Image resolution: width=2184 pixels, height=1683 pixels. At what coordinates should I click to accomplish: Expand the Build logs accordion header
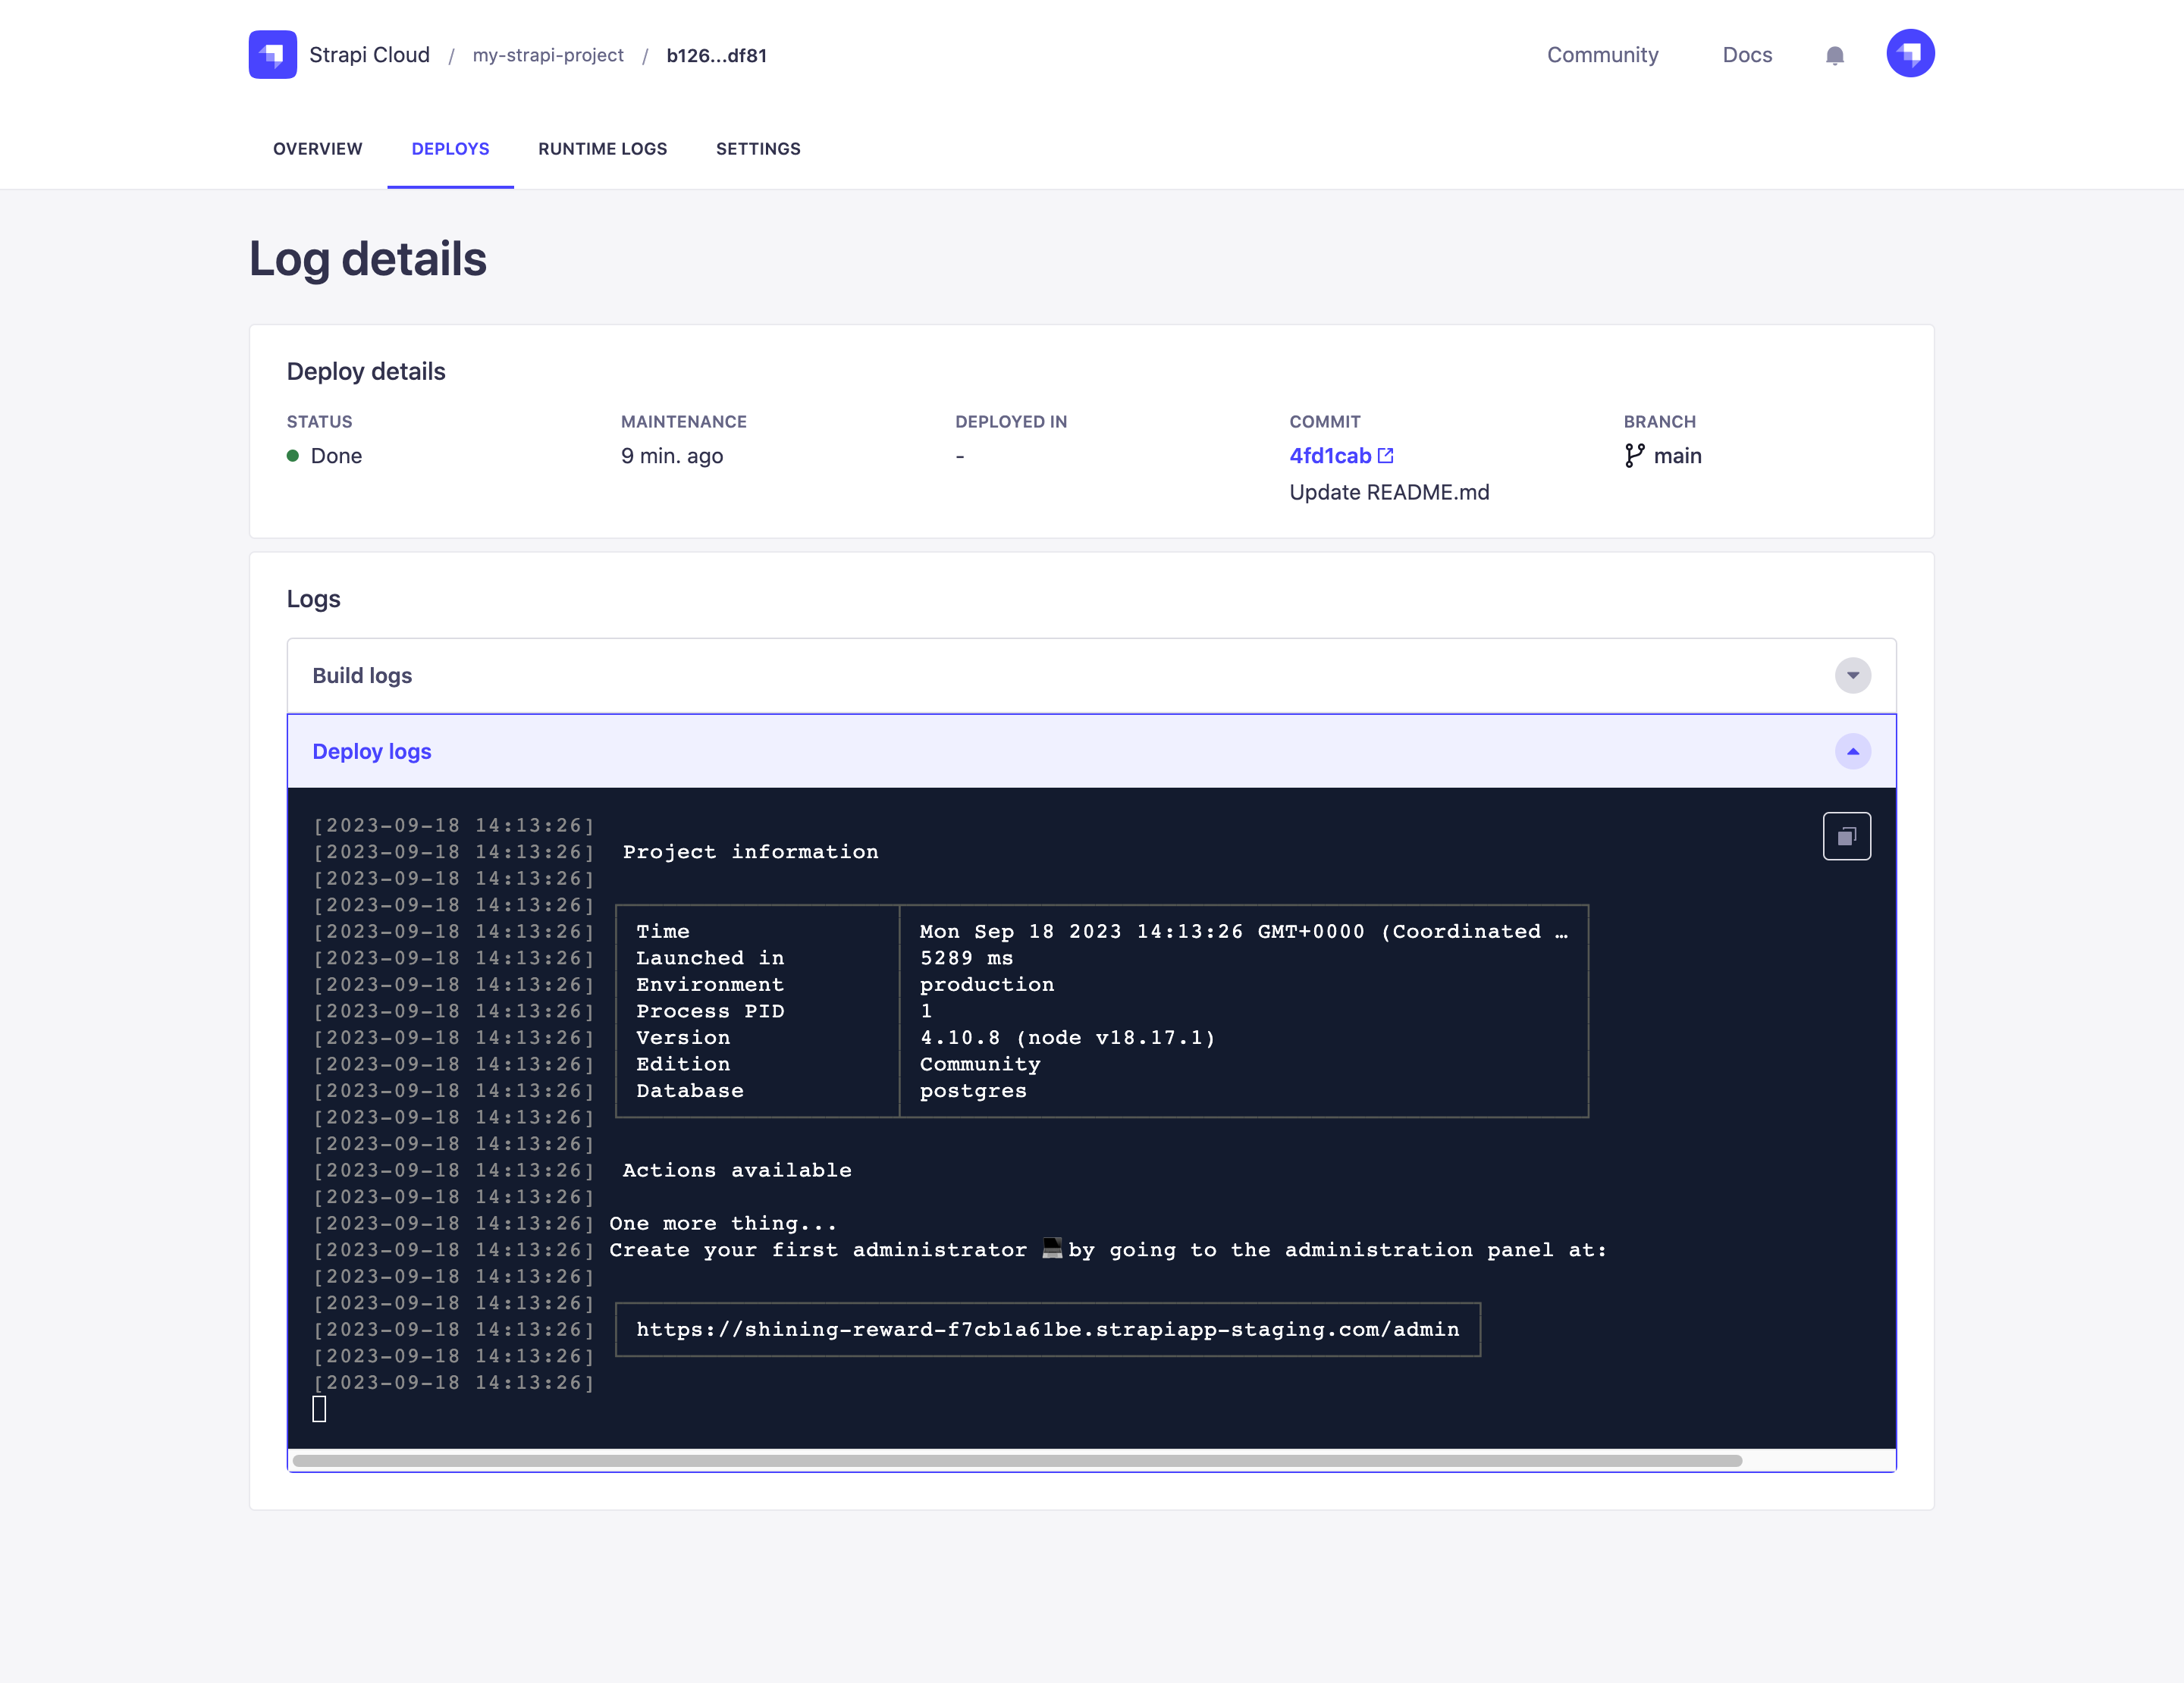tap(1000, 675)
